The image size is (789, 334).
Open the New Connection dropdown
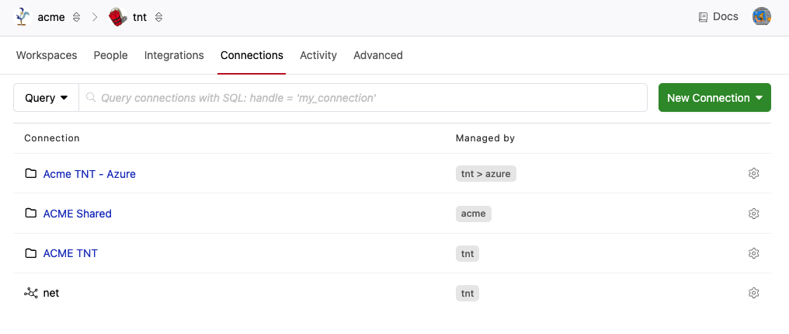point(714,98)
